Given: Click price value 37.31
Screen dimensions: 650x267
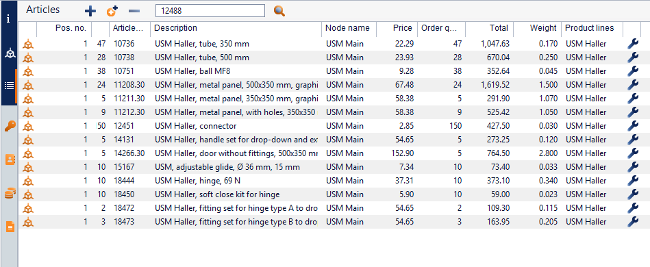Looking at the screenshot, I should coord(405,180).
